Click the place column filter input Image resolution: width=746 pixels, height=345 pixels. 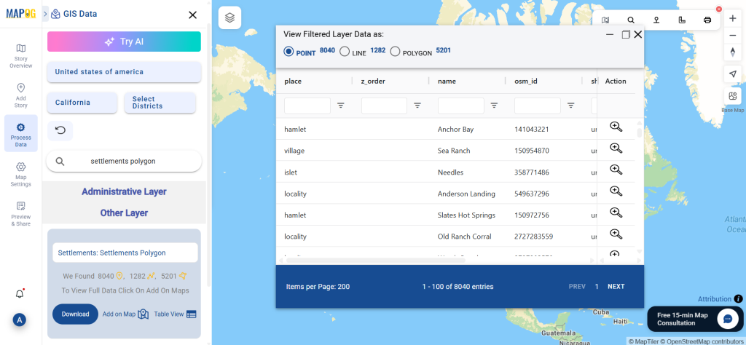(x=307, y=106)
